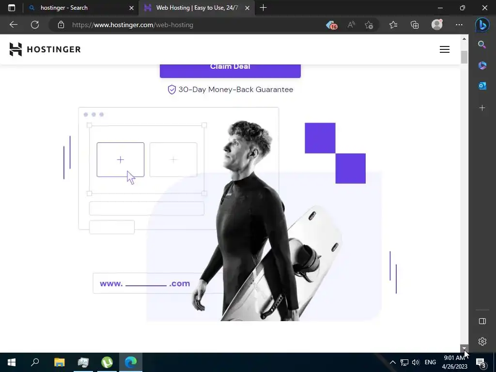Open uTorrent from the taskbar
Image resolution: width=496 pixels, height=372 pixels.
[x=107, y=362]
